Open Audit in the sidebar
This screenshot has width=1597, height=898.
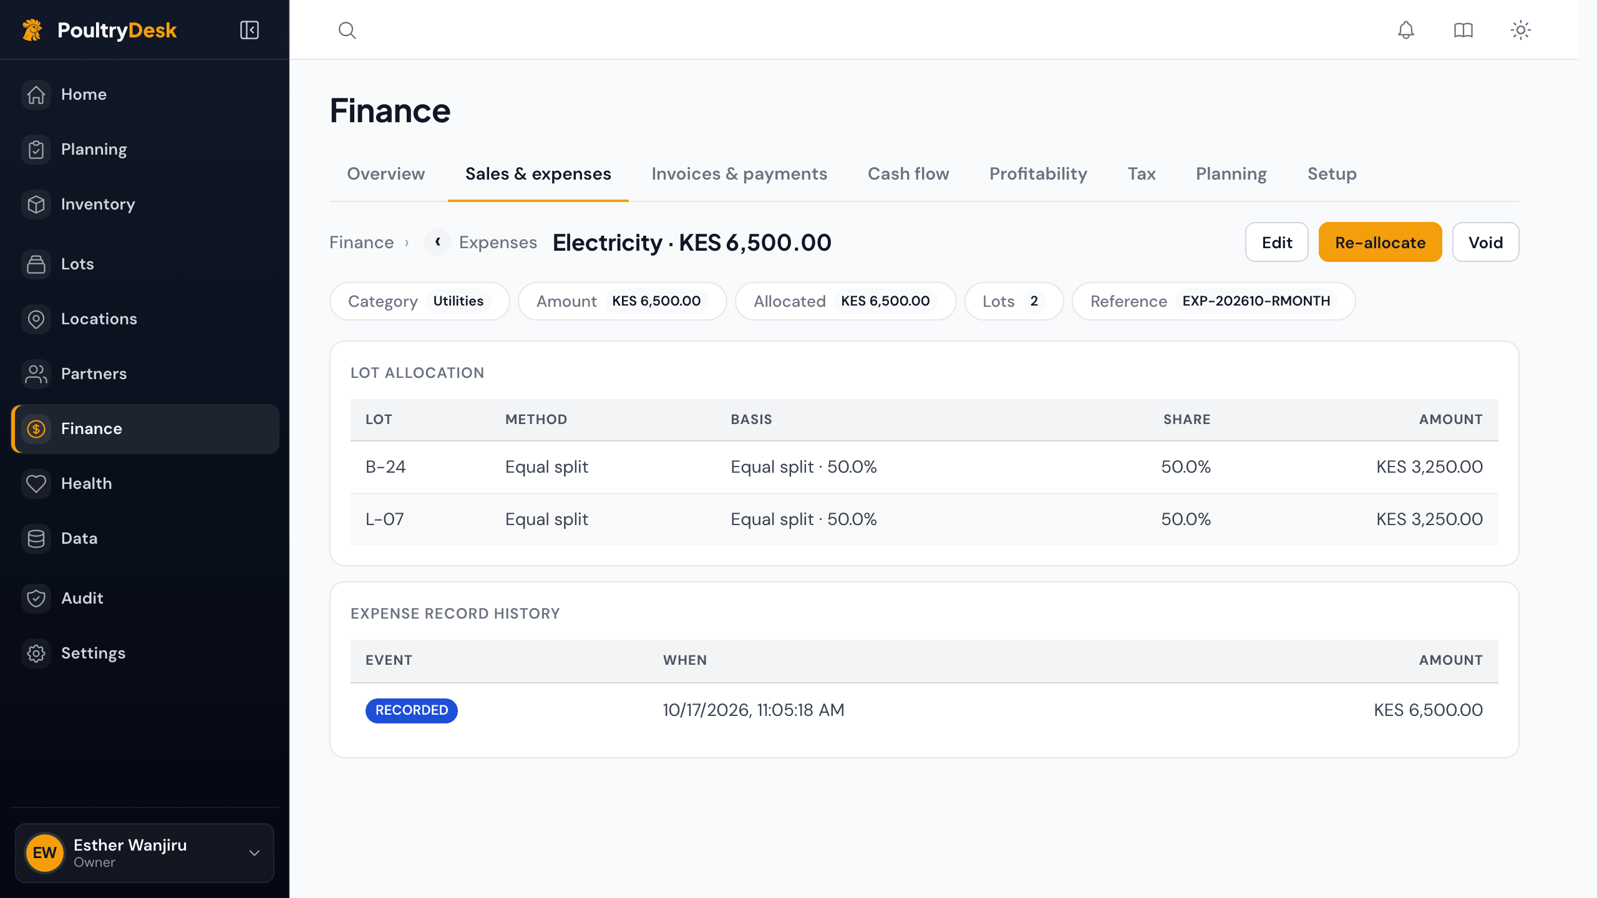(145, 599)
